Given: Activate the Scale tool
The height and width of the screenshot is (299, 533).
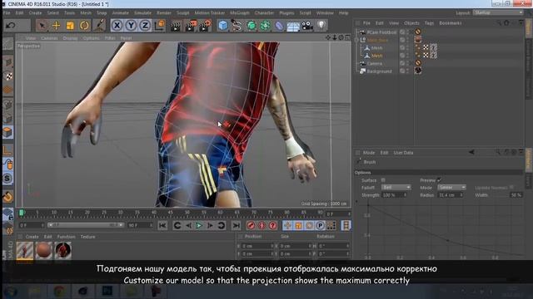Looking at the screenshot, I should 70,26.
